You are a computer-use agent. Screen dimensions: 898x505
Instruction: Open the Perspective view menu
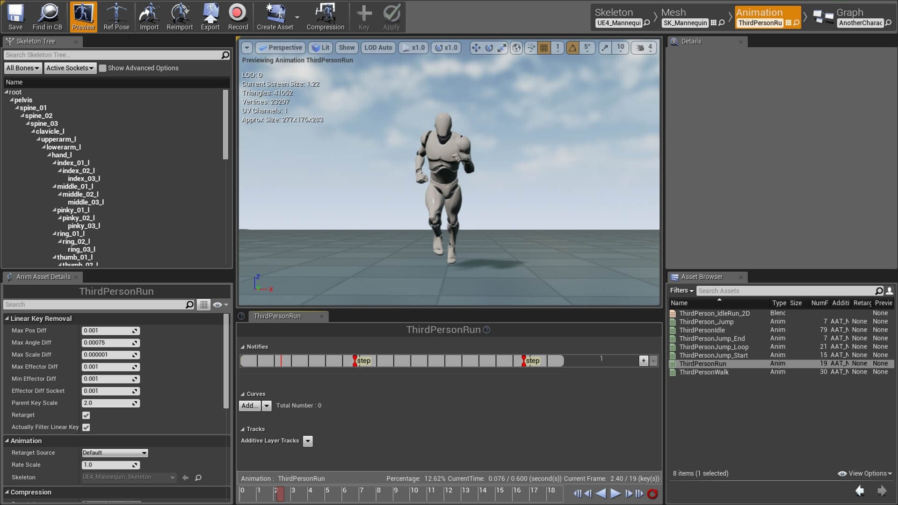281,48
